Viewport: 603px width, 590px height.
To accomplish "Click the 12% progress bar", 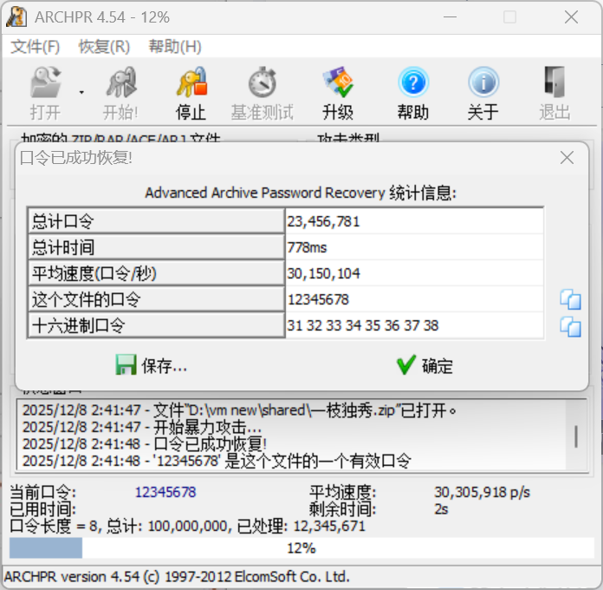I will (301, 548).
